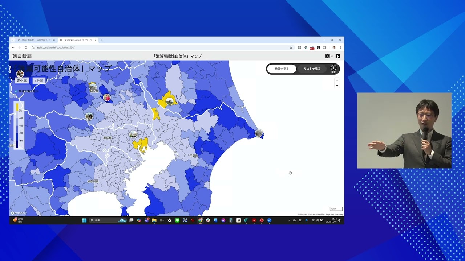The height and width of the screenshot is (261, 465).
Task: Click the dark blue end of the legend
Action: (17, 145)
